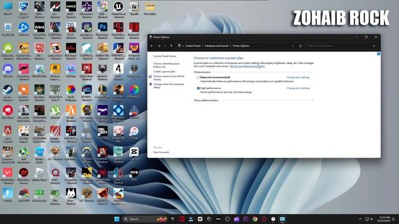399x224 pixels.
Task: Open notifications bell in taskbar
Action: (x=393, y=219)
